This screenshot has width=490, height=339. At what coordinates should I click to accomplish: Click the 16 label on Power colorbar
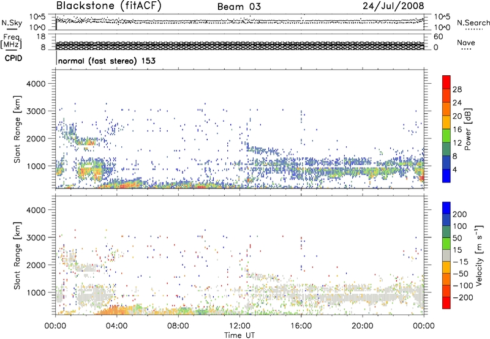pos(457,129)
